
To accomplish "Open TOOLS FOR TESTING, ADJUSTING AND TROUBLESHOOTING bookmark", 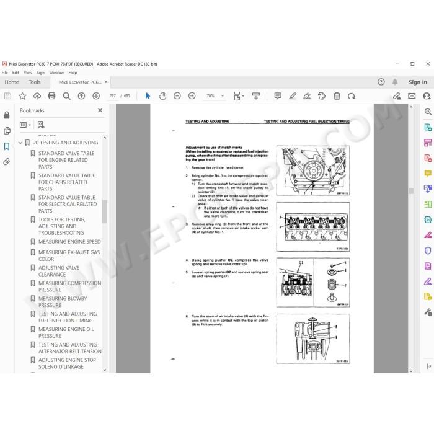I will click(x=62, y=226).
